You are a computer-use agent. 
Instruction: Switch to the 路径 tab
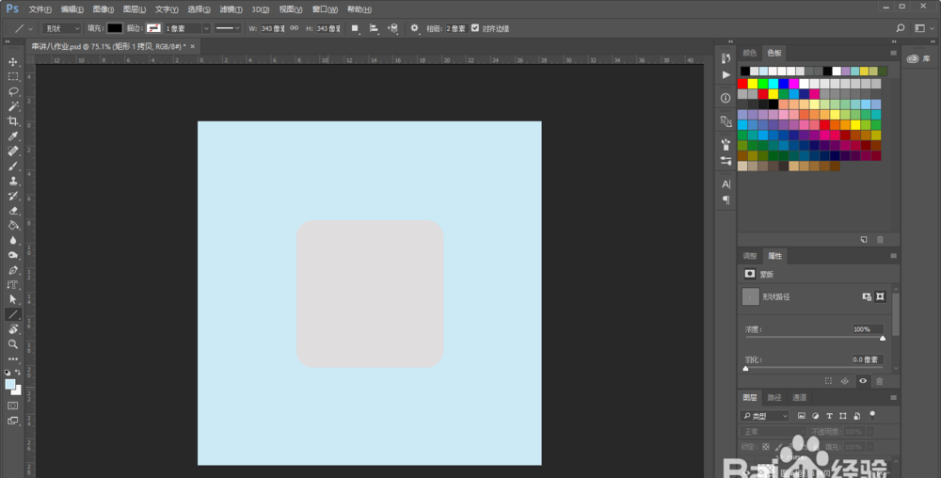pyautogui.click(x=774, y=397)
